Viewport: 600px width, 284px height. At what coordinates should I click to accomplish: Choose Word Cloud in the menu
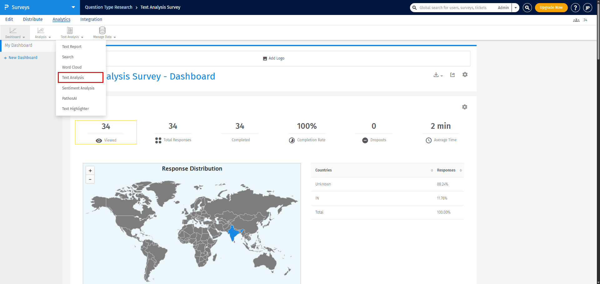click(x=72, y=67)
